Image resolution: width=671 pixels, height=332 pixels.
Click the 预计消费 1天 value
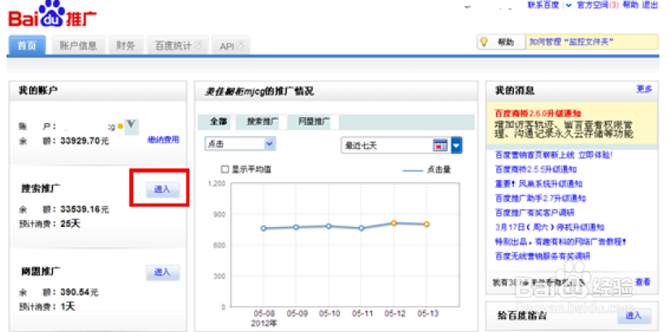[x=68, y=307]
